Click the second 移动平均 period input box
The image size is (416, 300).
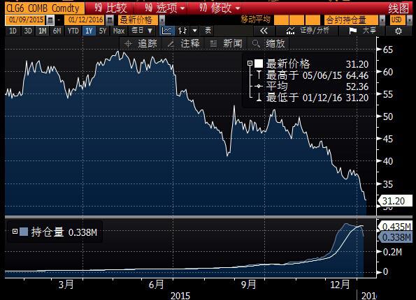click(296, 20)
